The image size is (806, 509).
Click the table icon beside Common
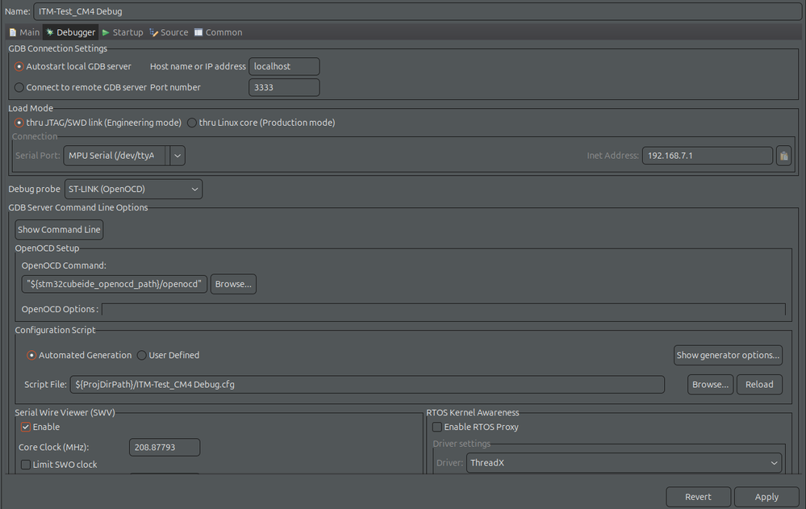click(x=198, y=32)
